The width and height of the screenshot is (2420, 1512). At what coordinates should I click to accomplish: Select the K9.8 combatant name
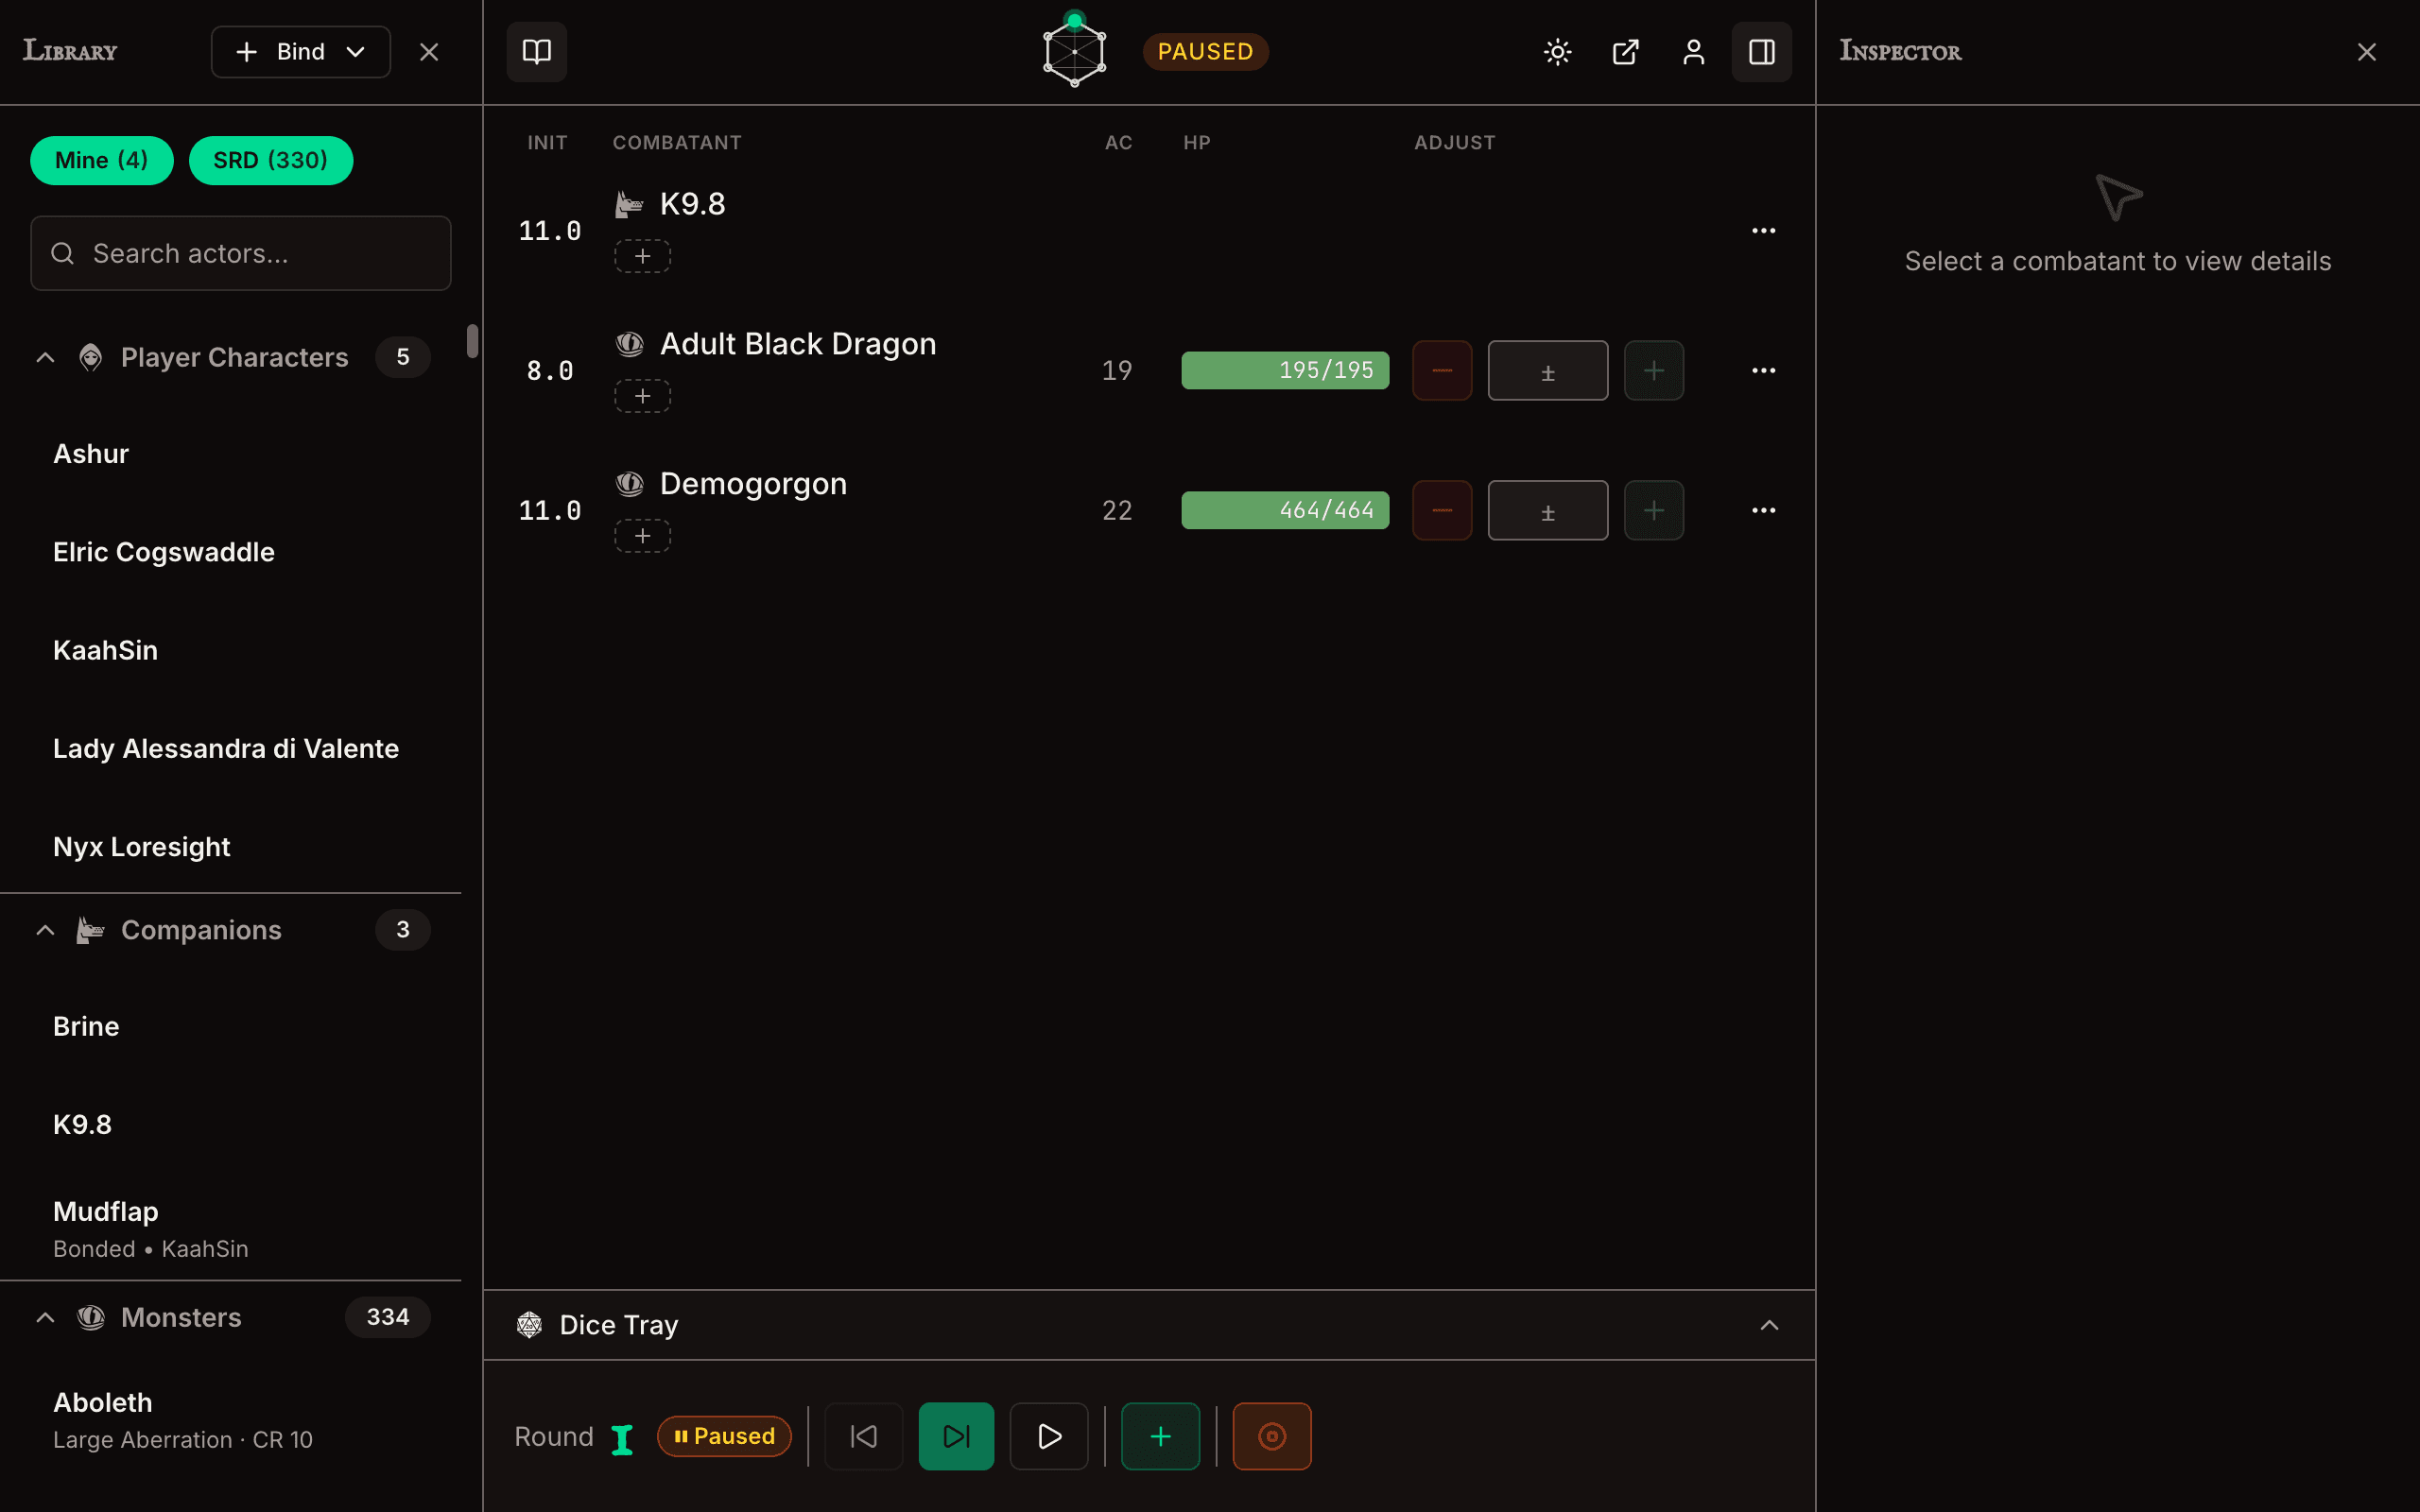pos(692,204)
